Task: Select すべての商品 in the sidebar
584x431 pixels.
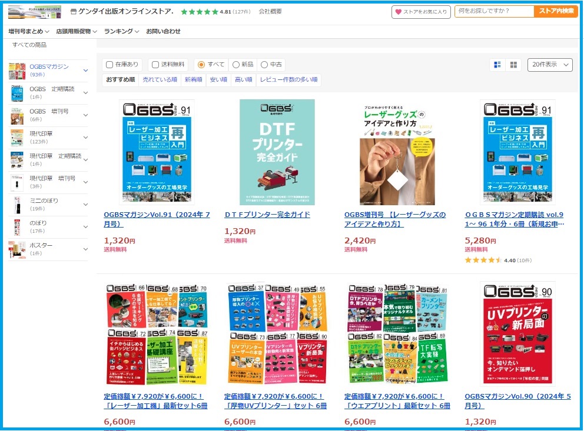Action: point(29,45)
